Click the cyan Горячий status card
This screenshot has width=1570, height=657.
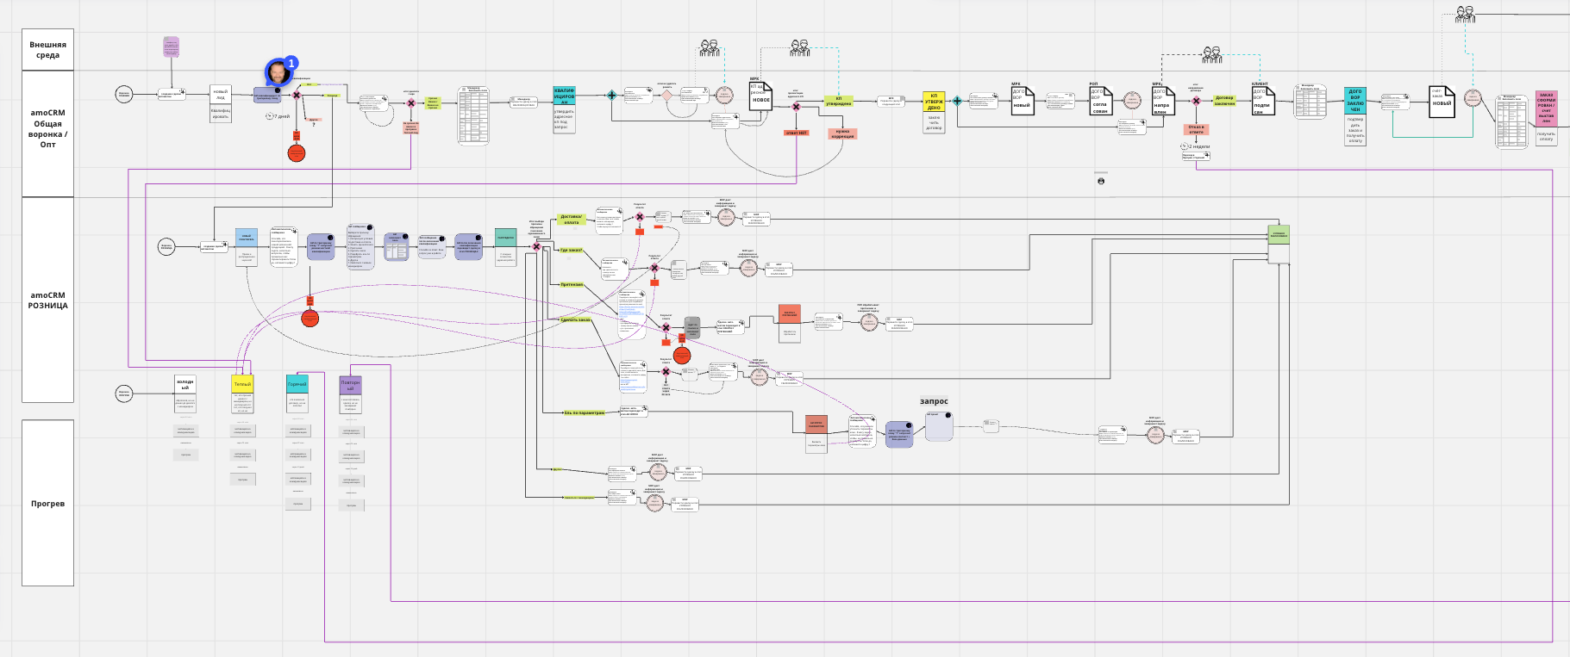297,384
